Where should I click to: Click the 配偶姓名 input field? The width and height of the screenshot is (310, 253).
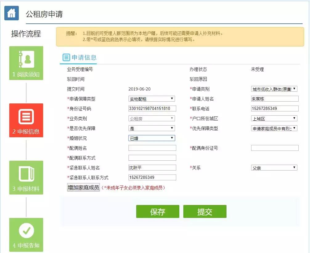point(152,148)
